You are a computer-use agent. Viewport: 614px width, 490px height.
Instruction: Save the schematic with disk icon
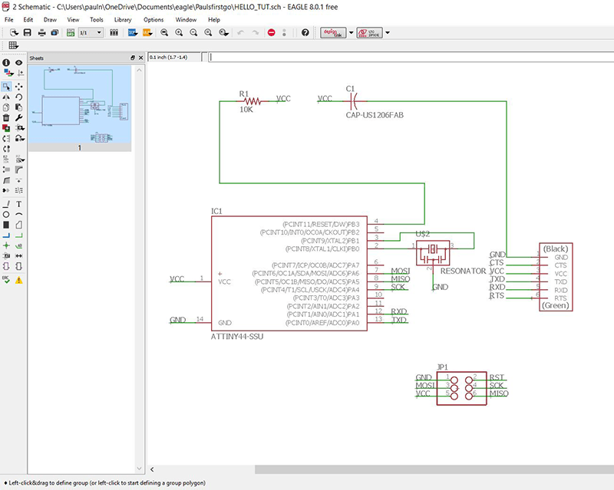pyautogui.click(x=28, y=32)
